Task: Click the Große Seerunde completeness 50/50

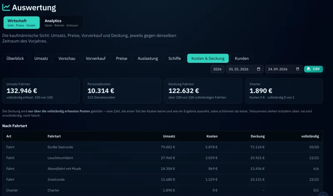Action: (x=314, y=147)
